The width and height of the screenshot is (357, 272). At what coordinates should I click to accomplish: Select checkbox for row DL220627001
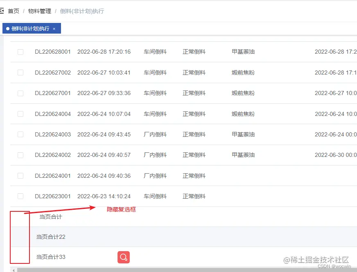(x=20, y=93)
